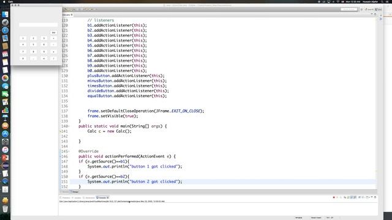Open the Javadoc view tab
Screen dimensions: 392x220
pyautogui.click(x=77, y=197)
